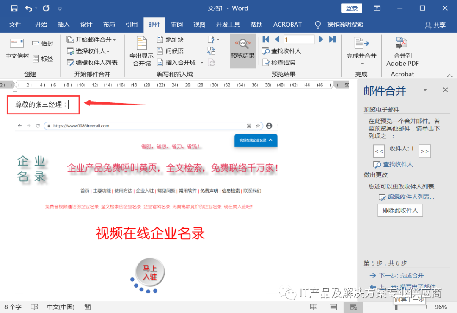Screen dimensions: 457x313
Task: Click the 96% zoom level
Action: tap(440, 307)
